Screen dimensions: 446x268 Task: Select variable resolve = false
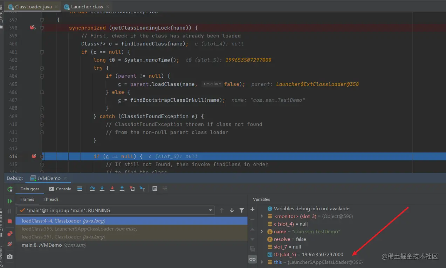click(x=287, y=239)
